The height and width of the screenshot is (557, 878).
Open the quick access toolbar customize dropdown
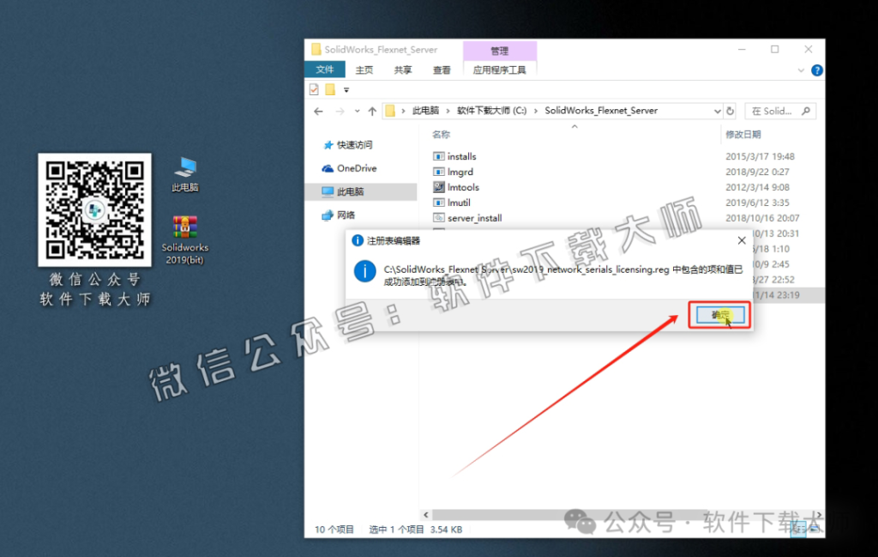click(x=346, y=89)
